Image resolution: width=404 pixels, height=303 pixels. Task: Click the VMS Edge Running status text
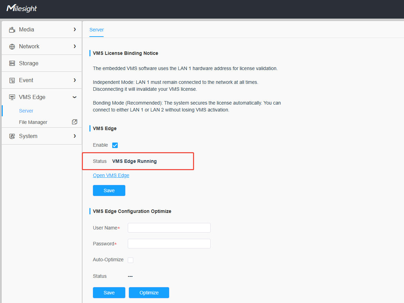coord(135,161)
